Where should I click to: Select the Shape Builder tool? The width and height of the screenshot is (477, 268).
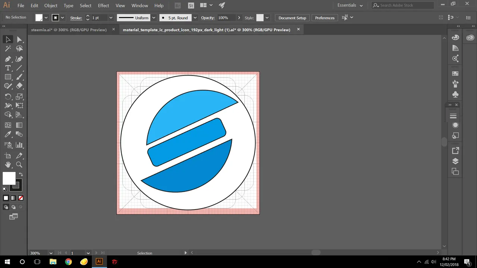tap(8, 115)
